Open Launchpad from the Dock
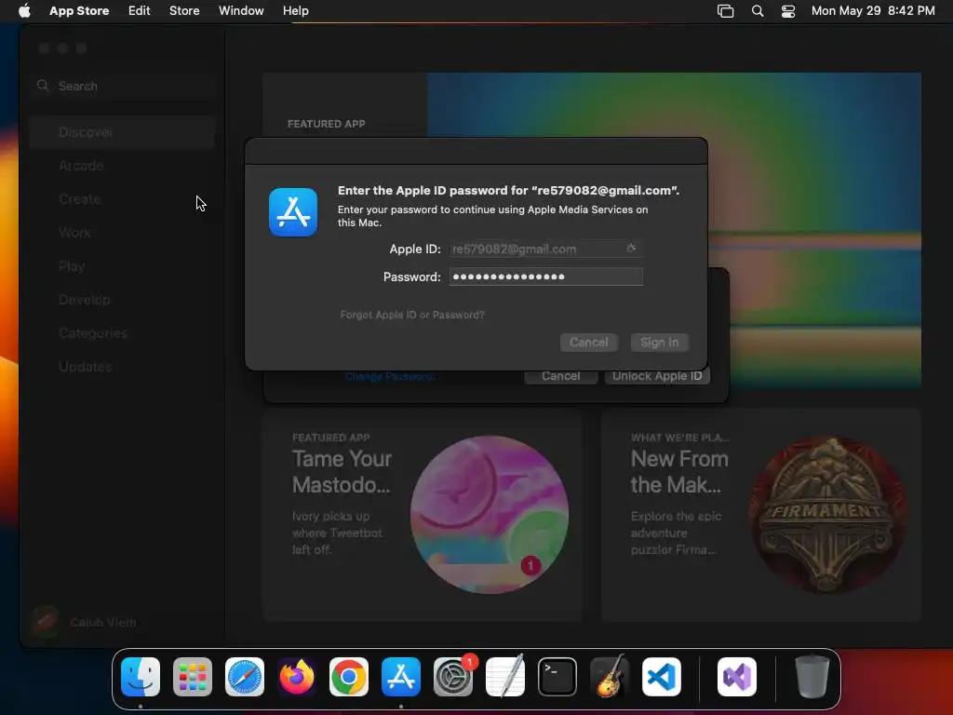Image resolution: width=953 pixels, height=715 pixels. [x=193, y=677]
